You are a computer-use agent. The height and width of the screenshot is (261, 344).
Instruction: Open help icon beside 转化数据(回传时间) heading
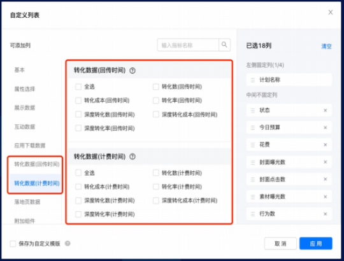coord(133,71)
